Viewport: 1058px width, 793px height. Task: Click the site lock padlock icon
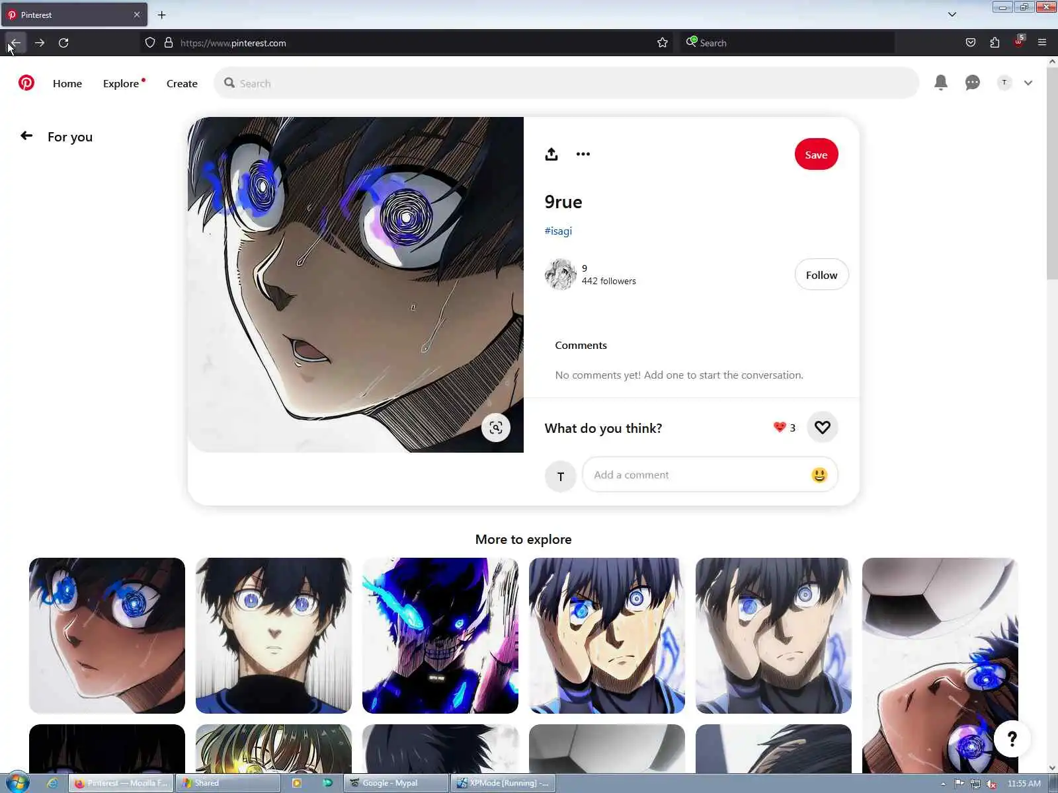click(x=168, y=42)
